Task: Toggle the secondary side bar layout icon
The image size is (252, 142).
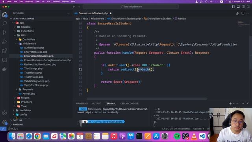Action: coord(243,7)
